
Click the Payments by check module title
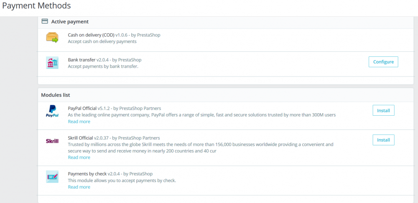(87, 174)
